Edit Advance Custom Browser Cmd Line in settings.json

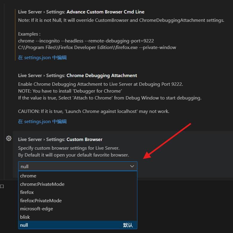pyautogui.click(x=42, y=58)
